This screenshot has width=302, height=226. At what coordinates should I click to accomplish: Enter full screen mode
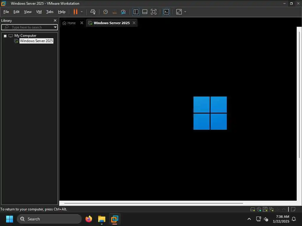point(153,12)
